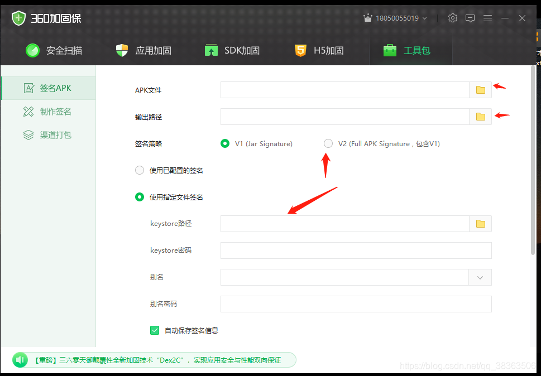Close the 360加固保 window

pos(523,18)
